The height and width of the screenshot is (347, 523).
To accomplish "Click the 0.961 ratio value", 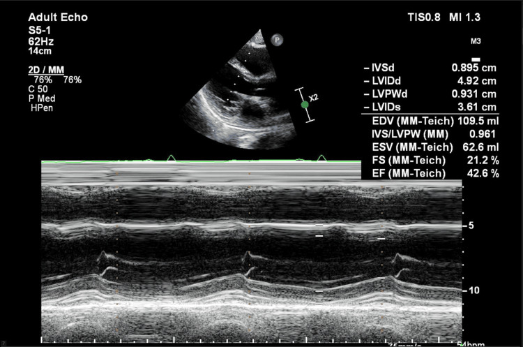I will pyautogui.click(x=483, y=134).
